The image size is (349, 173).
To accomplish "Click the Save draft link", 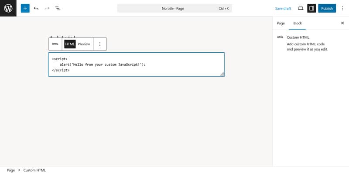I will click(x=283, y=8).
